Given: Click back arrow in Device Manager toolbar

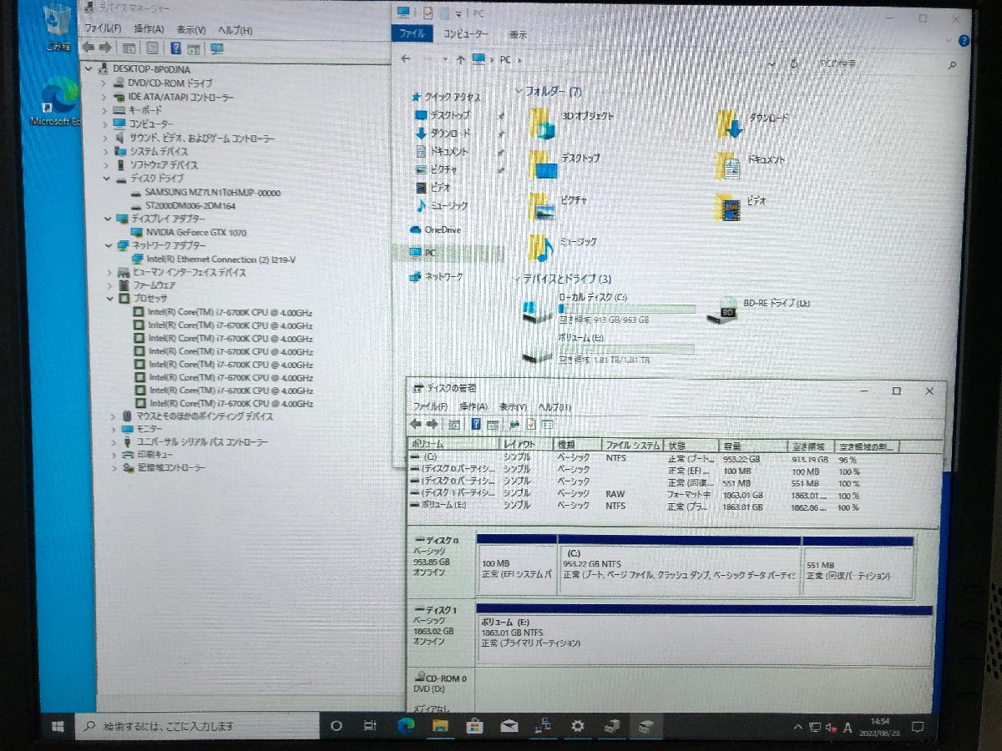Looking at the screenshot, I should click(x=89, y=48).
